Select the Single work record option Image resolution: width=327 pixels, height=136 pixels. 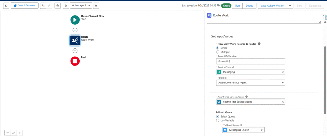pyautogui.click(x=218, y=48)
